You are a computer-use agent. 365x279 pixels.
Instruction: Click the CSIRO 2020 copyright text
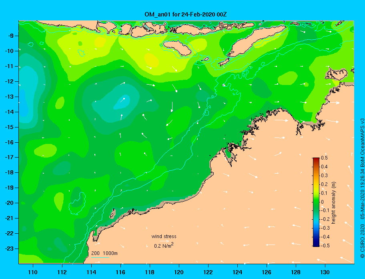362,241
